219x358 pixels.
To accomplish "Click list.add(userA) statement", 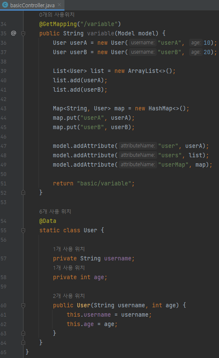I will click(x=80, y=80).
